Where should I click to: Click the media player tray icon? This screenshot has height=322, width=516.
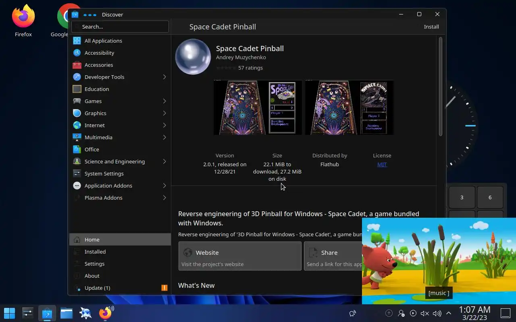point(413,313)
